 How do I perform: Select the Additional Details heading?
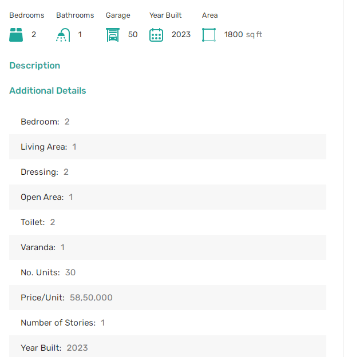pos(48,91)
